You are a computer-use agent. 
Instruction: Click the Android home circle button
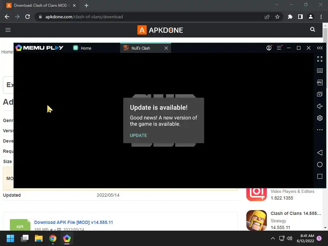point(320,164)
